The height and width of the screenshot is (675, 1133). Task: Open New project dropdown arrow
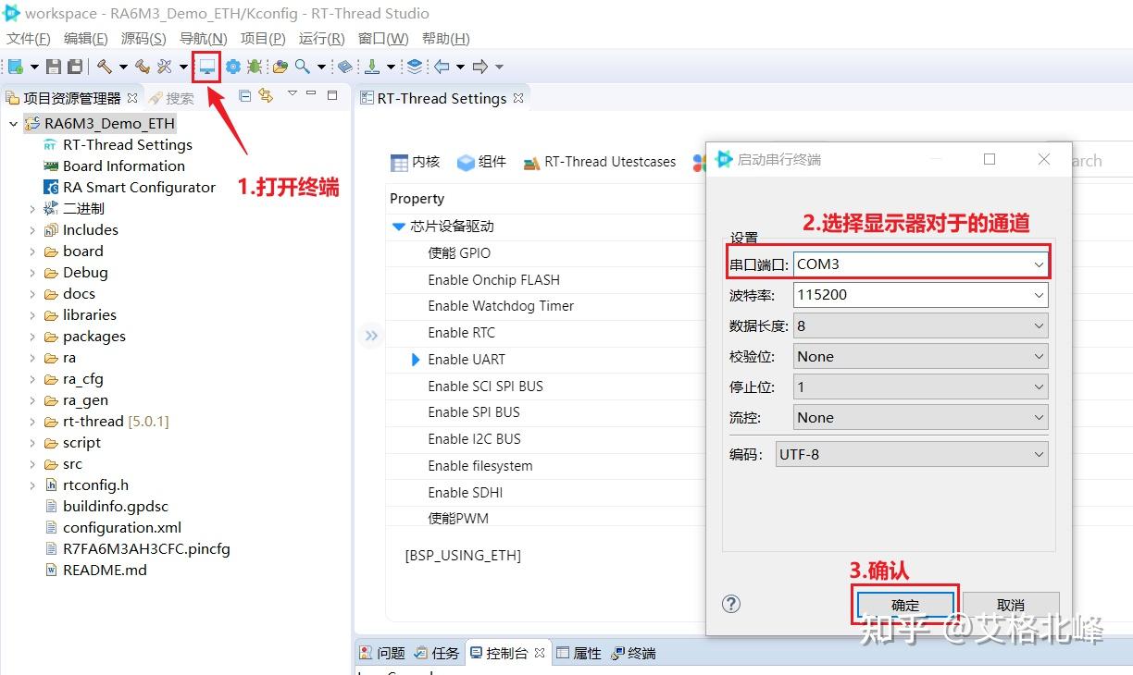point(34,67)
